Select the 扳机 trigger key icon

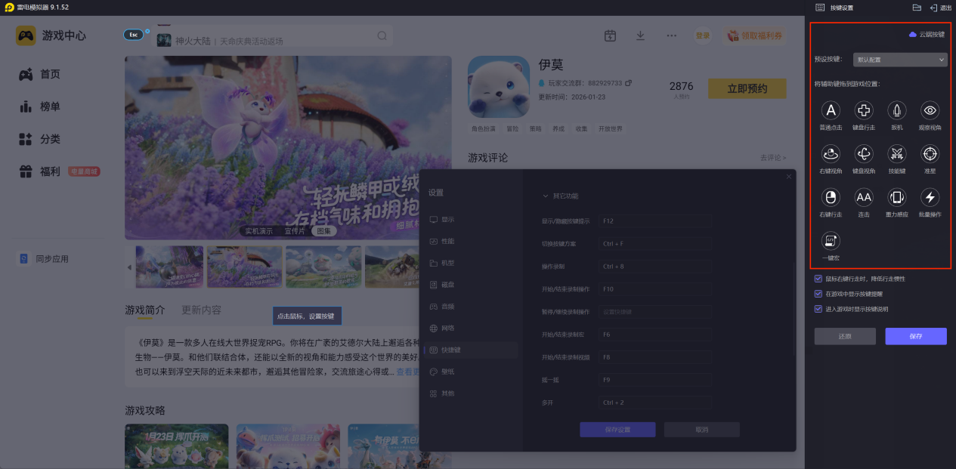pyautogui.click(x=897, y=111)
